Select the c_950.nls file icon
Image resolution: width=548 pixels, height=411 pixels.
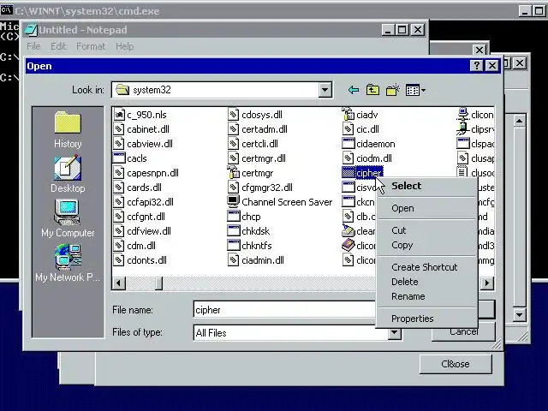tap(118, 115)
